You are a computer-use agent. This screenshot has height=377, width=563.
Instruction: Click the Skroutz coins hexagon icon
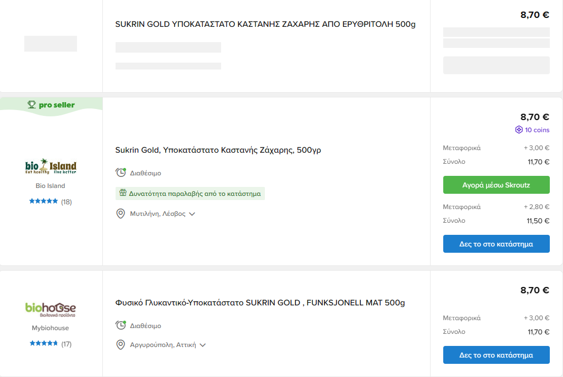point(519,130)
